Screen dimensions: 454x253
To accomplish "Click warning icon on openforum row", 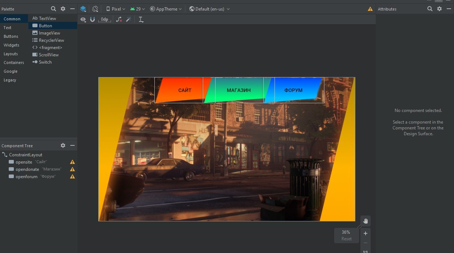I will [72, 177].
